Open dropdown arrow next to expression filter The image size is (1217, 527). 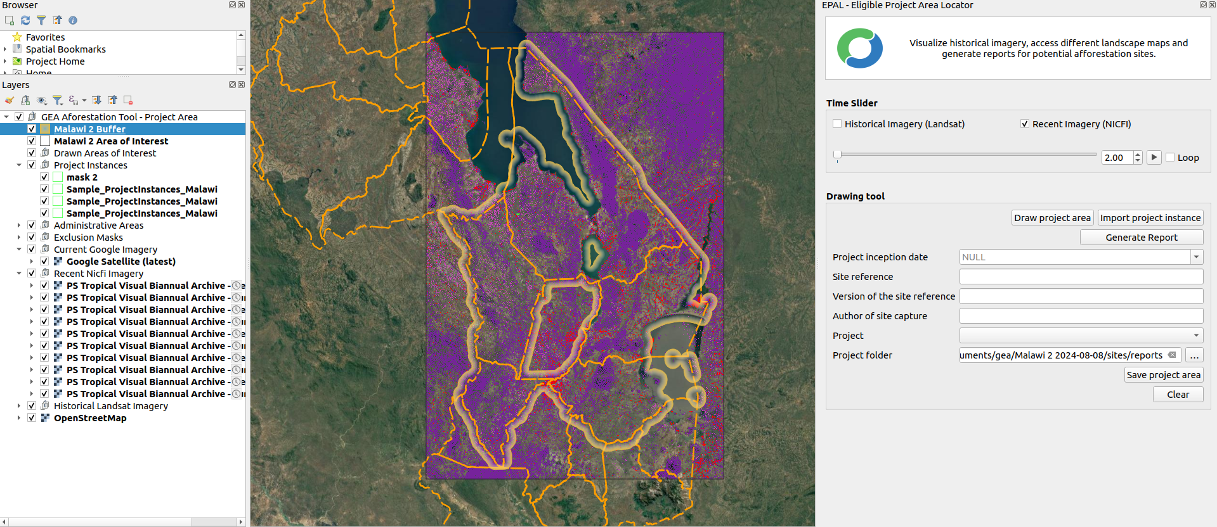point(84,100)
